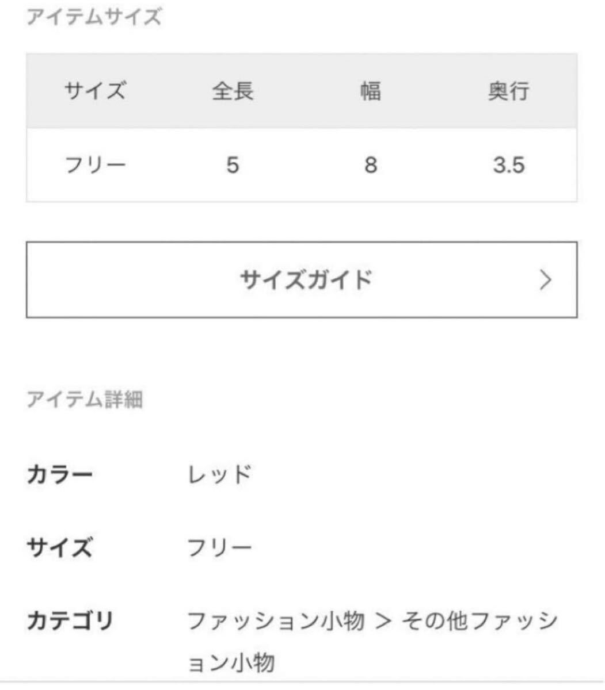Image resolution: width=605 pixels, height=690 pixels.
Task: Click the レッド color value
Action: tap(220, 475)
